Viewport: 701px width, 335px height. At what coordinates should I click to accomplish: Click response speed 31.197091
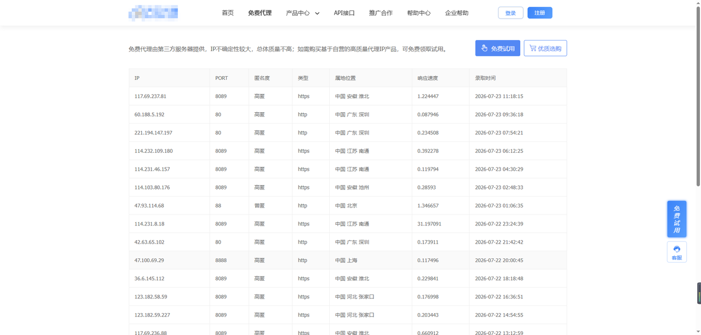click(429, 224)
